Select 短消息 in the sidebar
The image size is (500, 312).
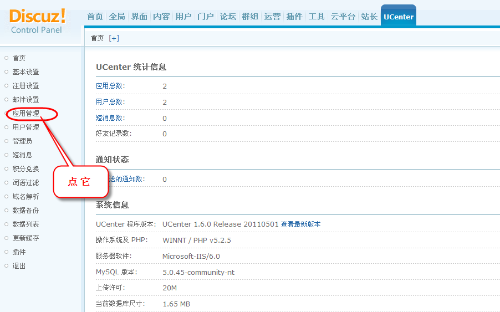click(22, 155)
